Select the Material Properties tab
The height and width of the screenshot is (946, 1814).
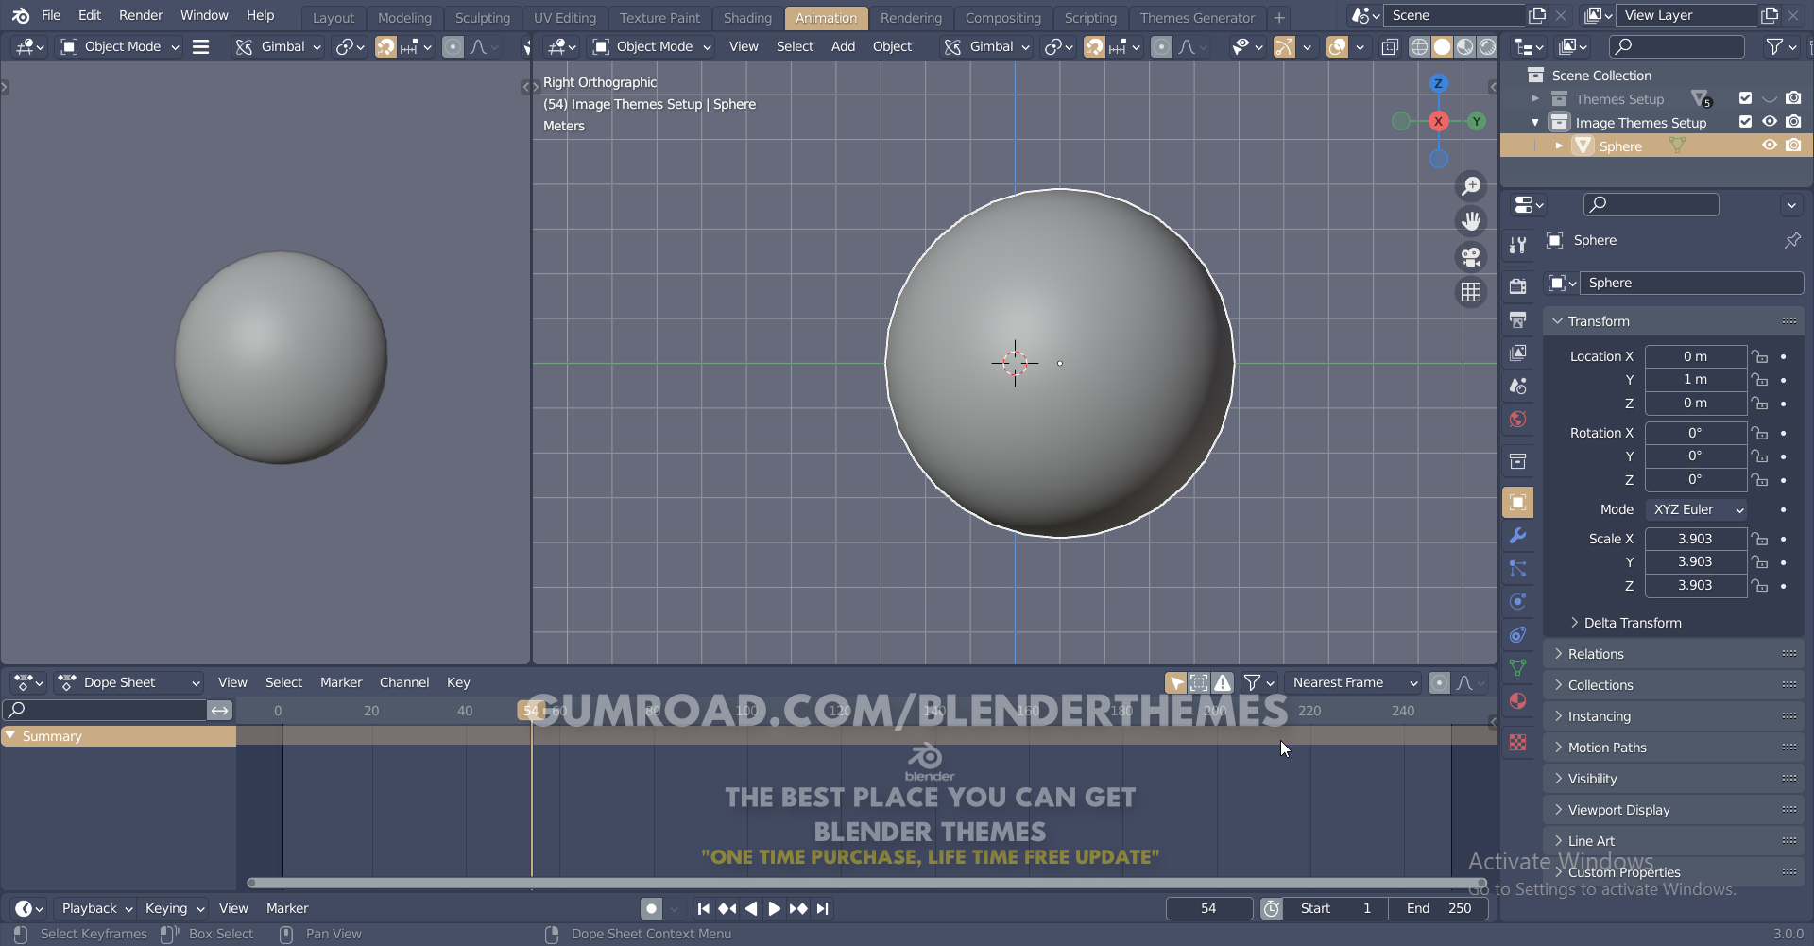pos(1518,701)
